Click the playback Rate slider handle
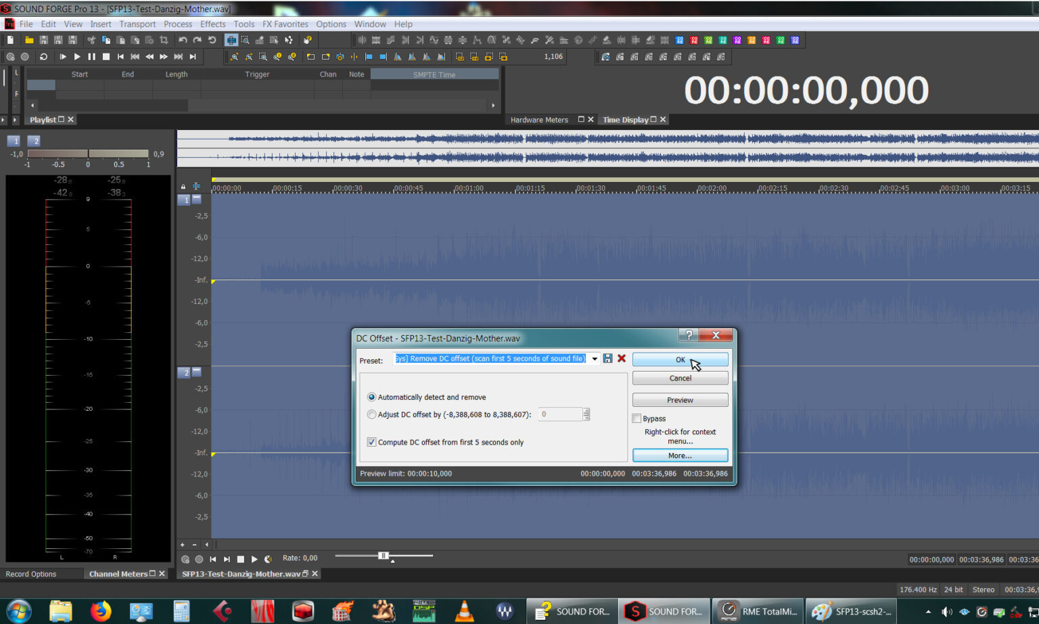Image resolution: width=1039 pixels, height=624 pixels. pos(384,556)
